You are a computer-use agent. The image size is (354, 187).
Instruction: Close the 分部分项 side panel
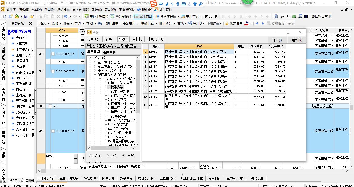30,23
